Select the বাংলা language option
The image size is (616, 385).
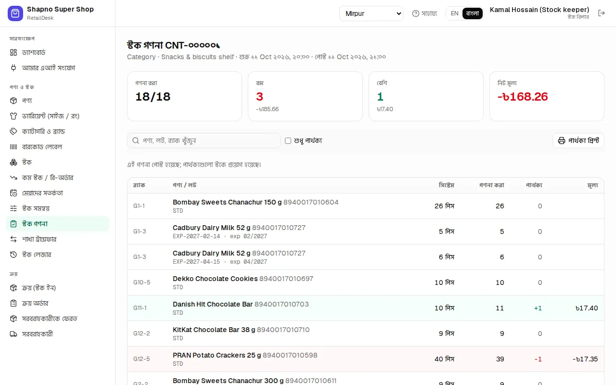click(x=473, y=13)
